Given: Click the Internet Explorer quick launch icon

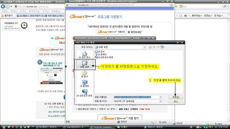Looking at the screenshot, I should [17, 127].
